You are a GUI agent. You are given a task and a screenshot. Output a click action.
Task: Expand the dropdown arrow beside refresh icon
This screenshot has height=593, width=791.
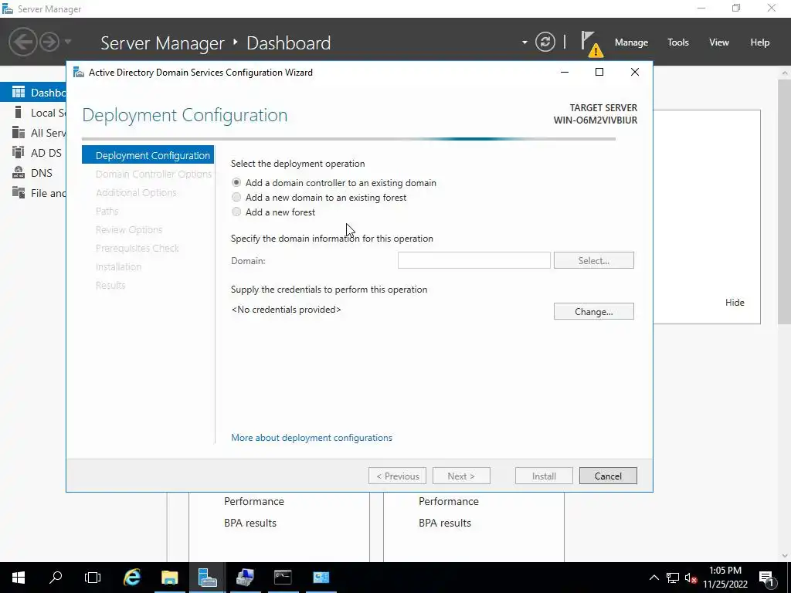[x=525, y=42]
